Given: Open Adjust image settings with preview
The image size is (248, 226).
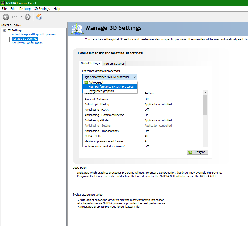Looking at the screenshot, I should 34,34.
